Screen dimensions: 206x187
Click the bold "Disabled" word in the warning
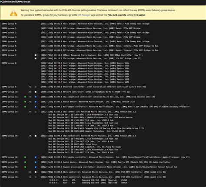click(141, 15)
